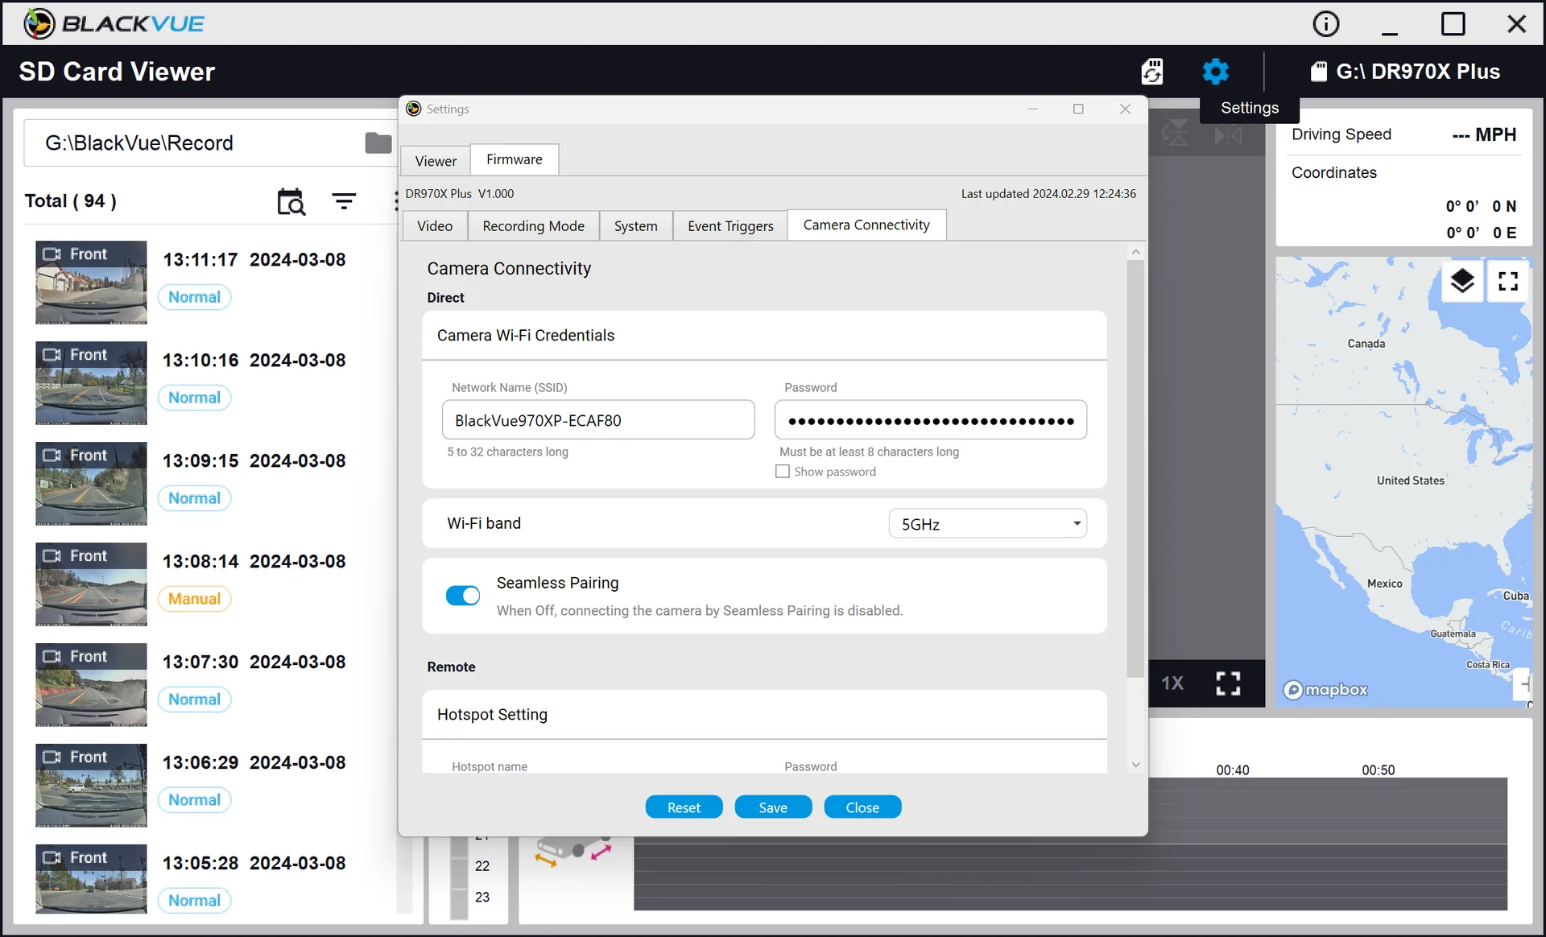The width and height of the screenshot is (1546, 937).
Task: Click the Reset button
Action: 684,807
